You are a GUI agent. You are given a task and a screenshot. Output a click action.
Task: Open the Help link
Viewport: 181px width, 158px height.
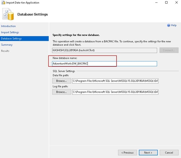(x=173, y=26)
